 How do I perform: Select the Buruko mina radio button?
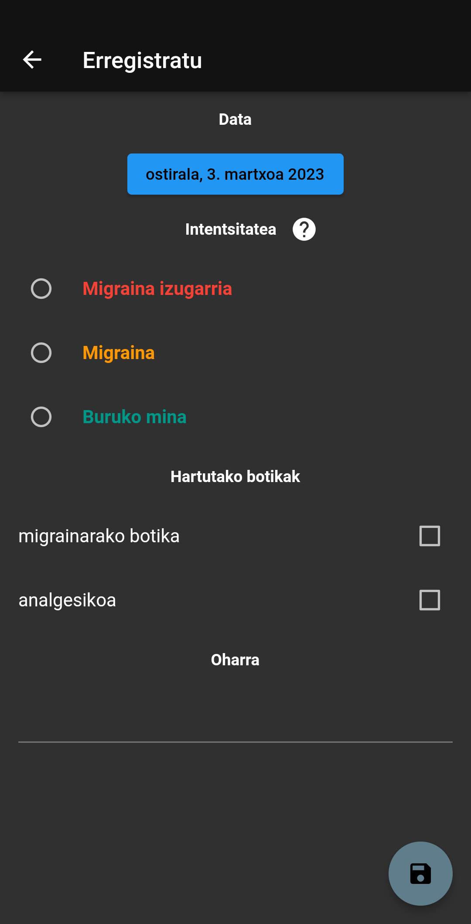(41, 417)
